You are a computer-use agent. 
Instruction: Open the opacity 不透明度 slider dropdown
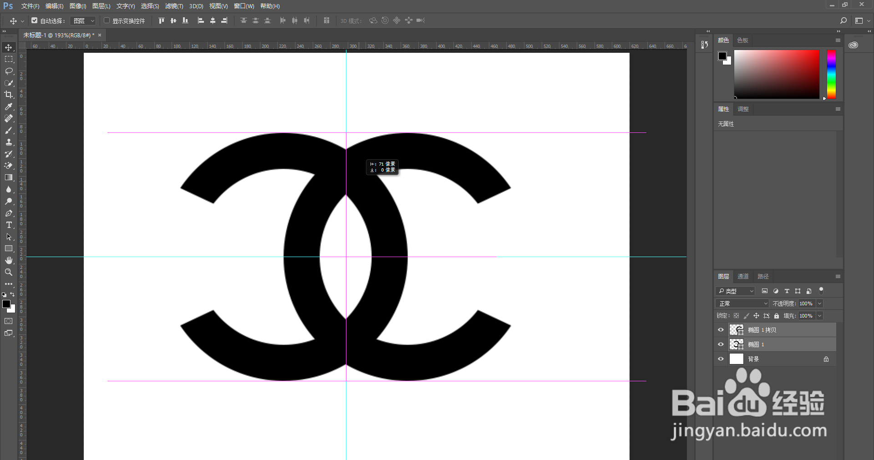[x=820, y=303]
